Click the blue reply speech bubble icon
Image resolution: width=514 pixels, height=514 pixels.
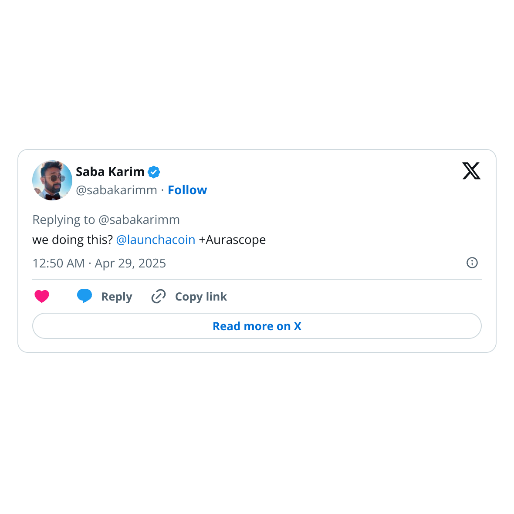pyautogui.click(x=85, y=296)
